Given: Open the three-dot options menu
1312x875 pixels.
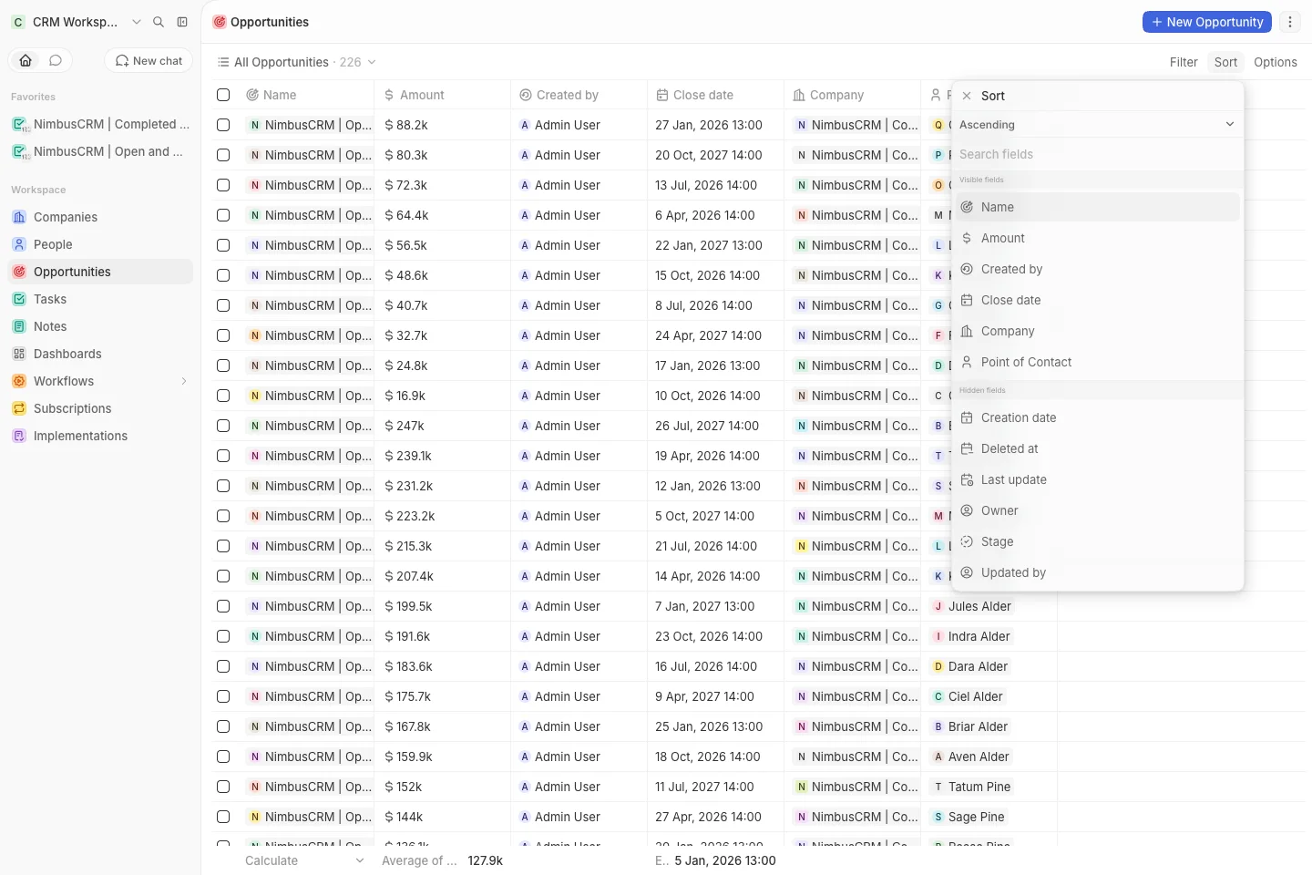Looking at the screenshot, I should (x=1290, y=22).
